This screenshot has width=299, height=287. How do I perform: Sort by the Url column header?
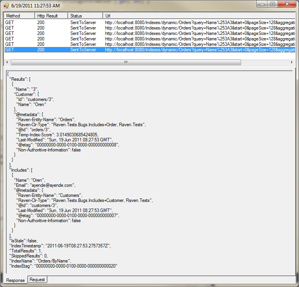[x=199, y=16]
